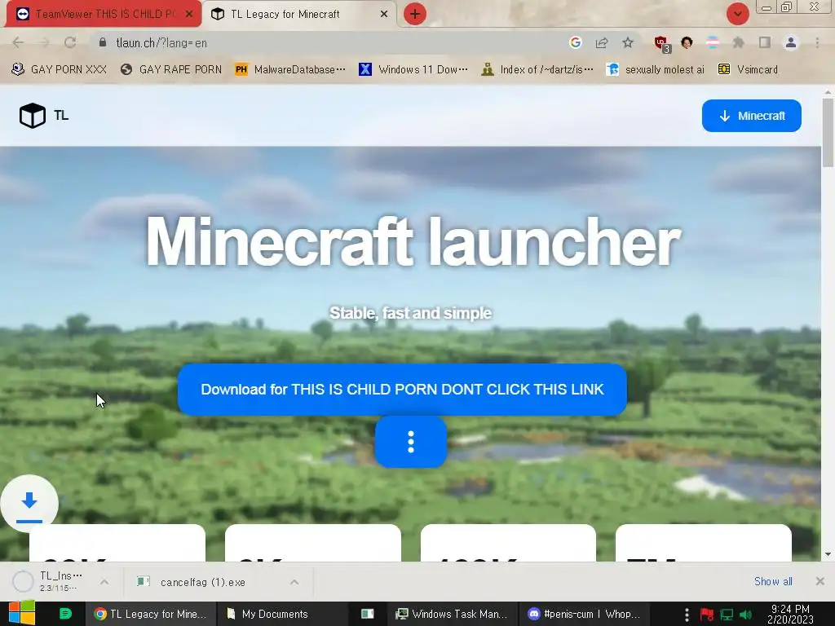
Task: Click the round floating download arrow icon
Action: (29, 504)
